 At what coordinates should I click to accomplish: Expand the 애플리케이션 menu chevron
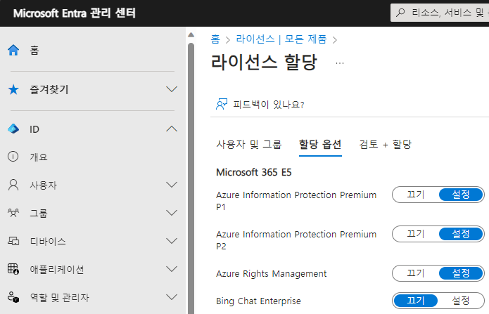[172, 269]
